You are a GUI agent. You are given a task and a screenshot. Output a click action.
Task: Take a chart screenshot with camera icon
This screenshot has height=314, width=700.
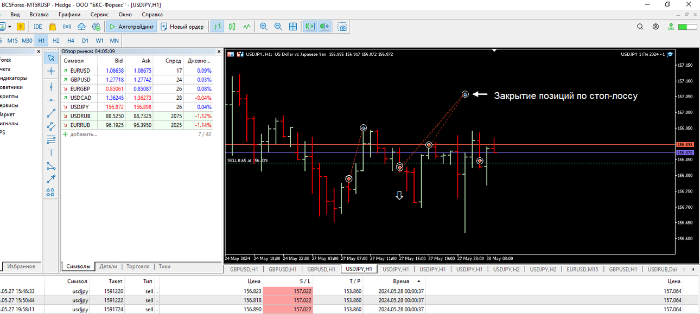click(342, 26)
